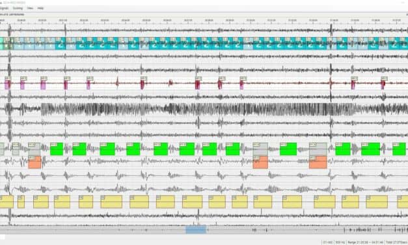Select the widest bright green event box
This screenshot has height=245, width=408.
point(370,149)
